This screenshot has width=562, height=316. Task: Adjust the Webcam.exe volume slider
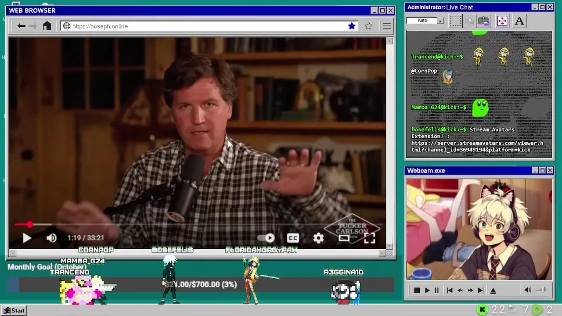point(541,290)
